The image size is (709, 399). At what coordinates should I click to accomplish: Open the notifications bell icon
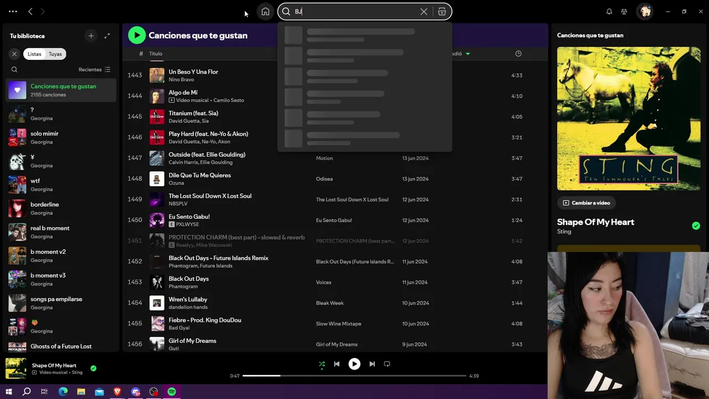click(609, 12)
